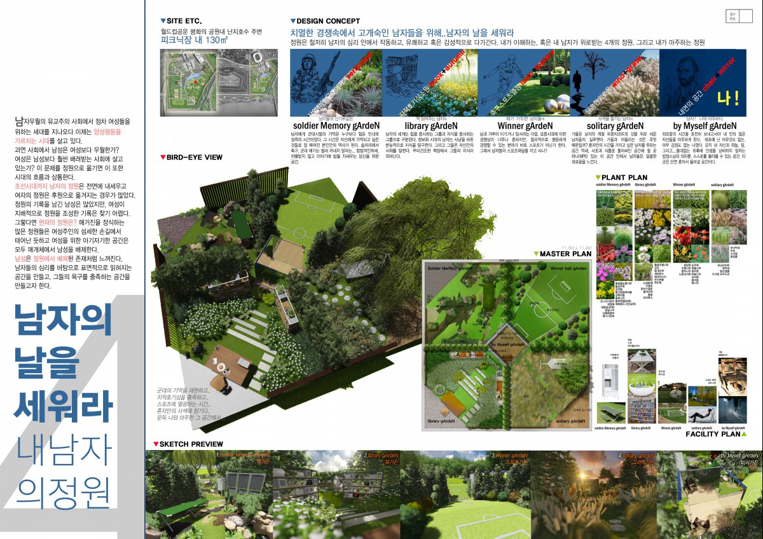Click the green triangle after FACILITY PLAN
Screen dimensions: 763x539
pyautogui.click(x=745, y=434)
